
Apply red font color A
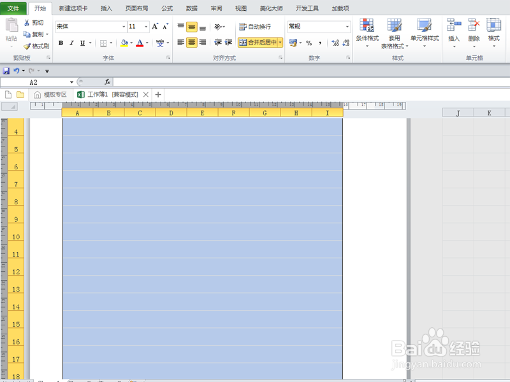pos(140,43)
